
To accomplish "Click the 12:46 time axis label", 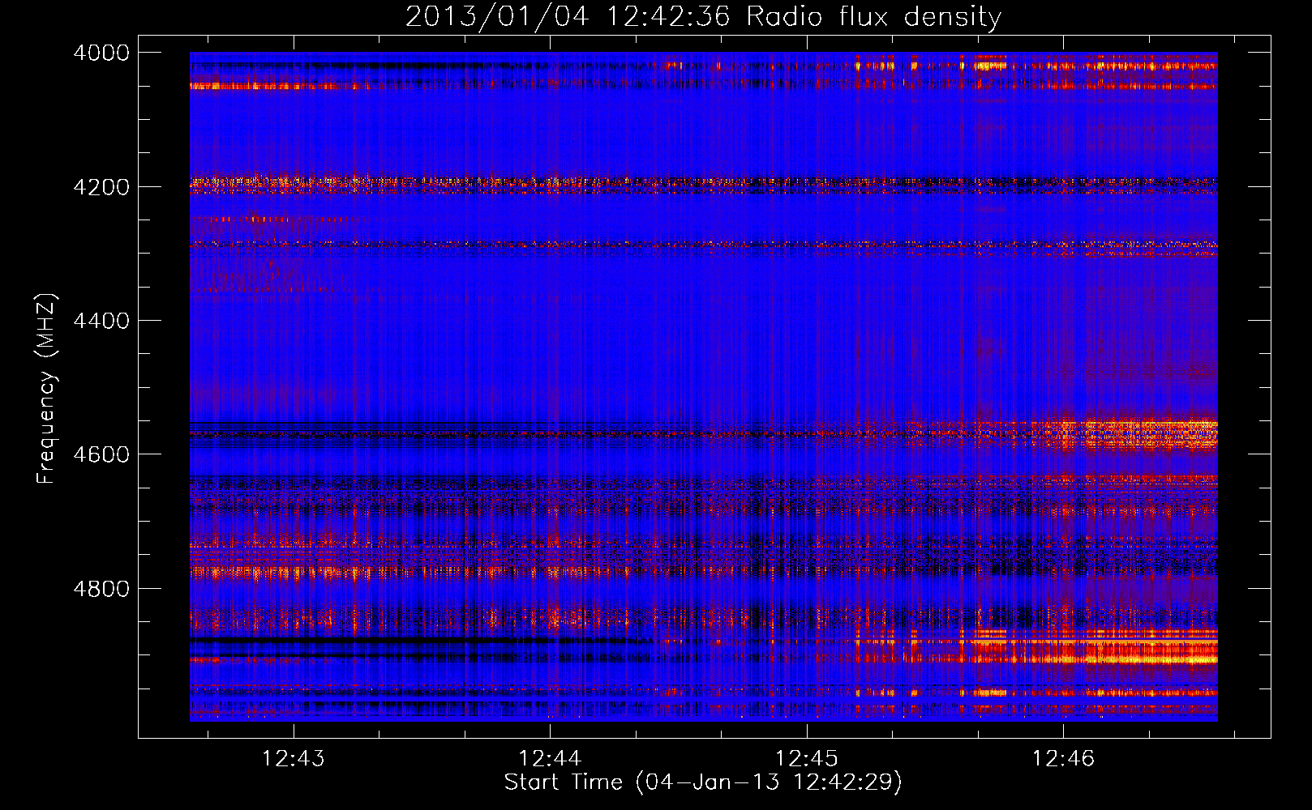I will click(1063, 758).
